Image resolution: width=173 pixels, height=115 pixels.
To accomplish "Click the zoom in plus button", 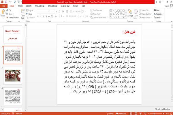I will [163, 114].
